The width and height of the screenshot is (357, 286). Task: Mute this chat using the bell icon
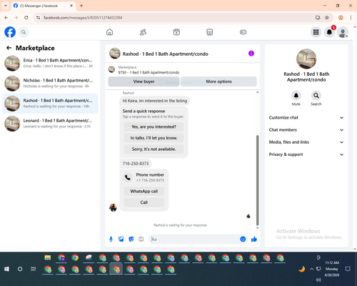(296, 96)
